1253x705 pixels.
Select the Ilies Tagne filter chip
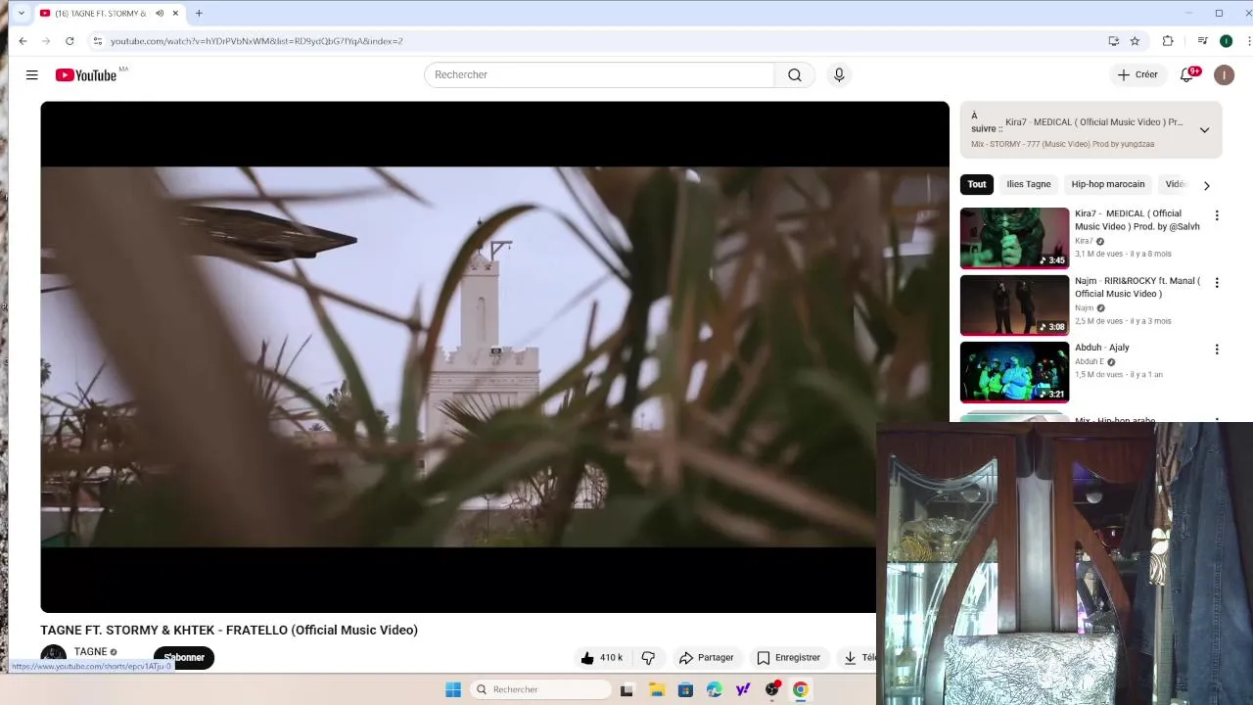tap(1028, 184)
